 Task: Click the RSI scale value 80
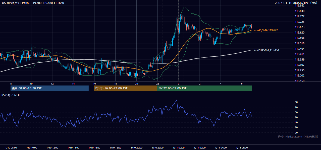[x=296, y=102]
